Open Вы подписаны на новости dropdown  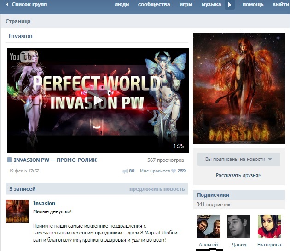pyautogui.click(x=239, y=159)
